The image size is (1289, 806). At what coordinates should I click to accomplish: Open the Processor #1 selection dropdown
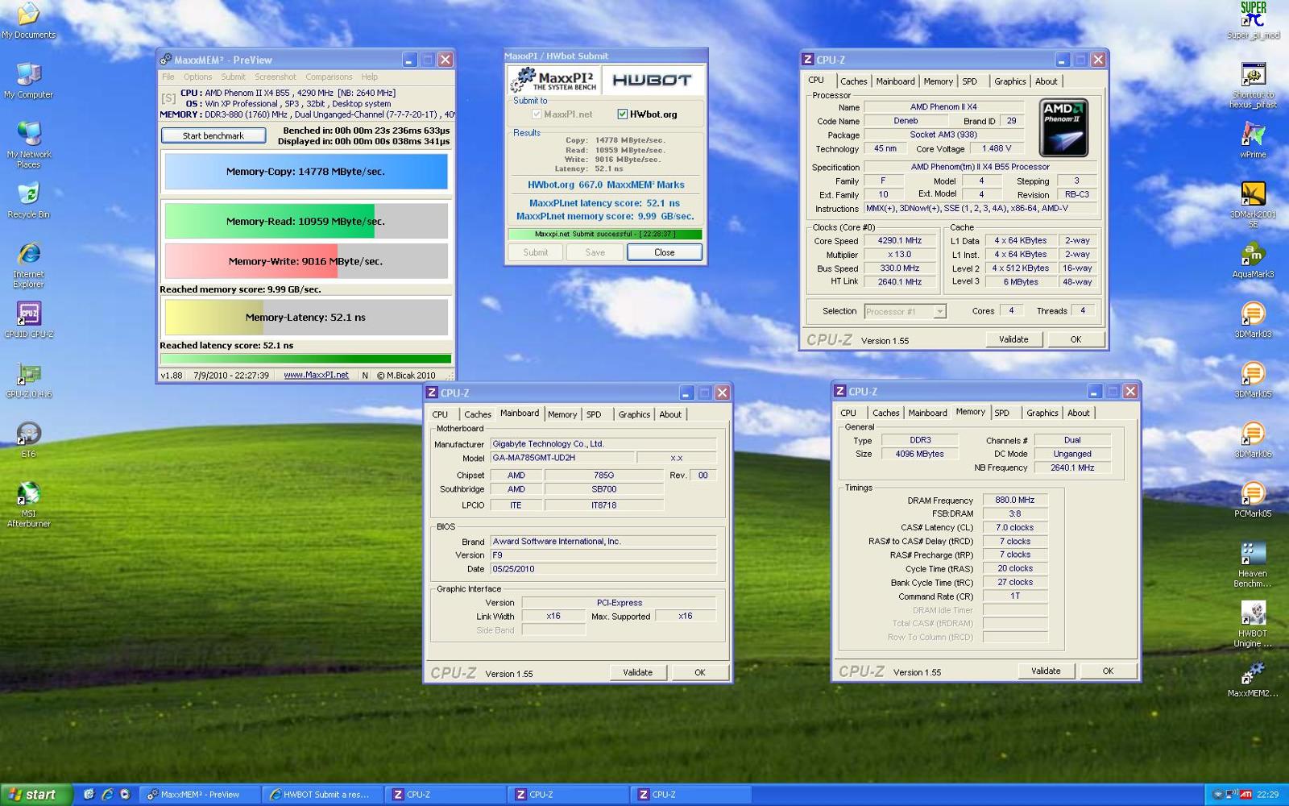[905, 311]
